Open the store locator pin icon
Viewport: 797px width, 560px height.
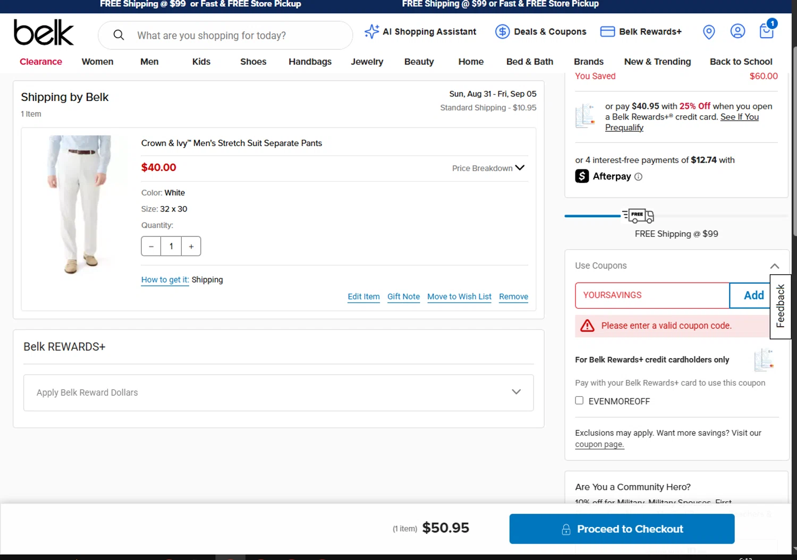[709, 32]
